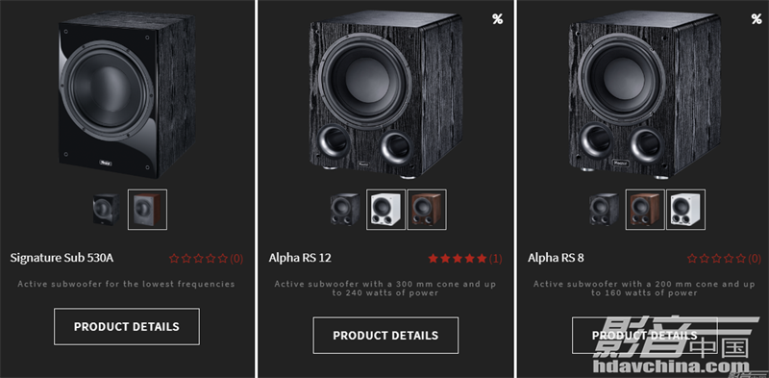Open Product Details for Signature Sub 530A
This screenshot has height=378, width=769.
(127, 326)
